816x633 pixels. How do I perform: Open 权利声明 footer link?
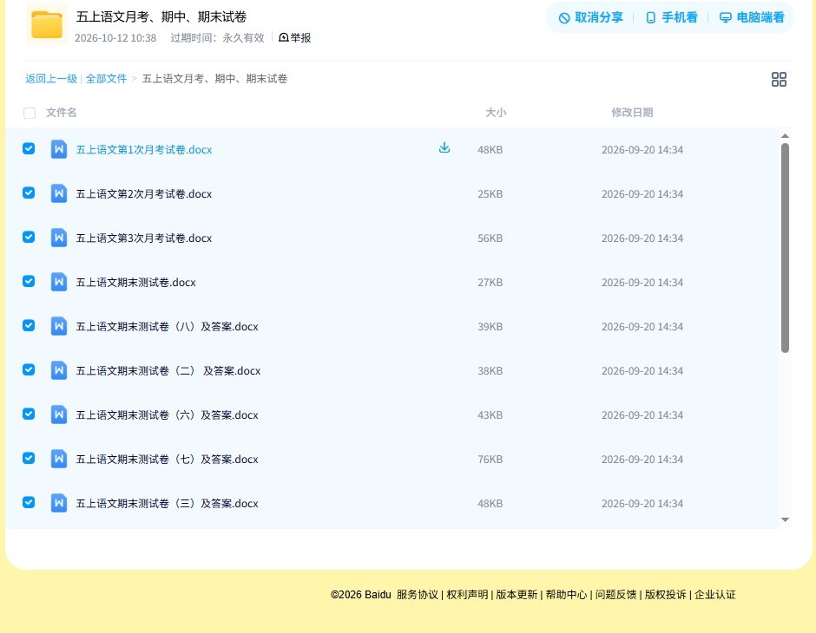click(467, 595)
